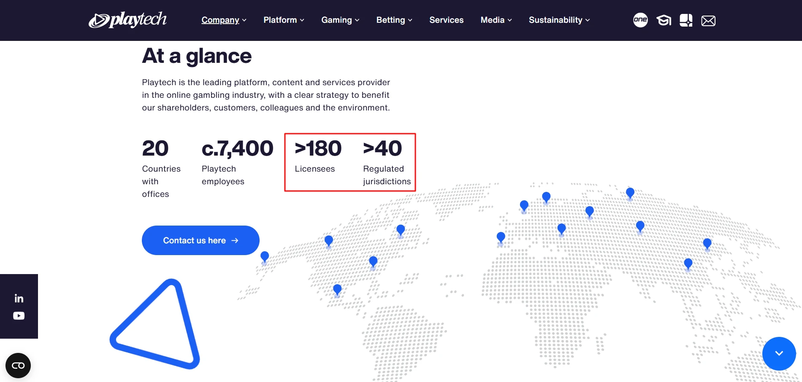The height and width of the screenshot is (382, 802).
Task: Open Playtech's YouTube channel
Action: click(19, 316)
